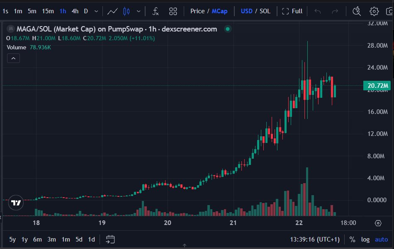This screenshot has height=249, width=394.
Task: Select the 1m timeframe in top toolbar
Action: [x=18, y=11]
